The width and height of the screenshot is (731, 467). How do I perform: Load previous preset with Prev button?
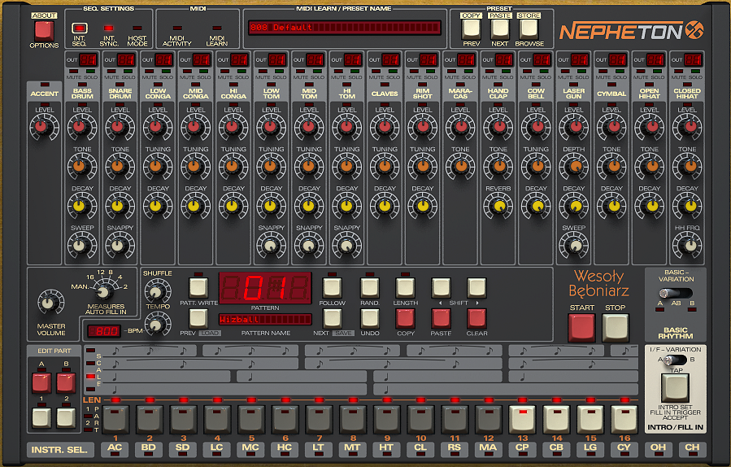coord(471,29)
